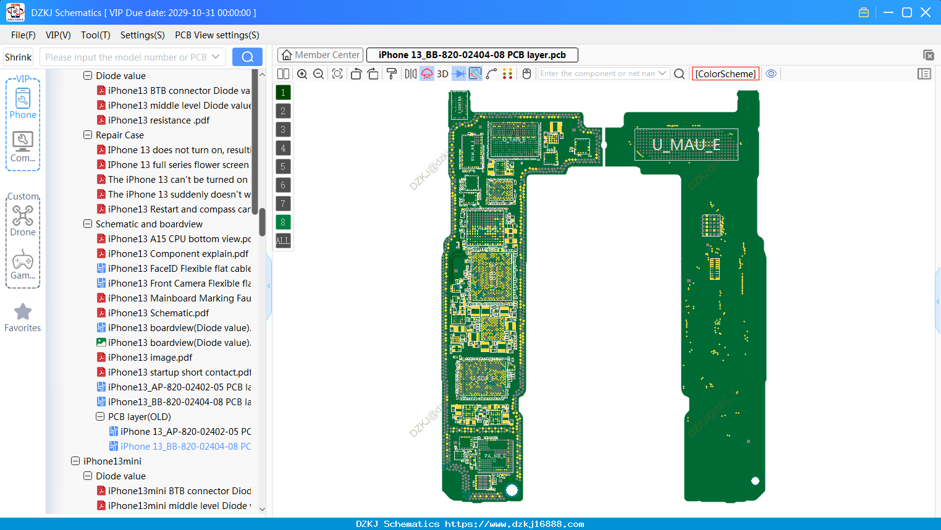Screen dimensions: 941x530
Task: Show PCB layer 2
Action: point(283,111)
